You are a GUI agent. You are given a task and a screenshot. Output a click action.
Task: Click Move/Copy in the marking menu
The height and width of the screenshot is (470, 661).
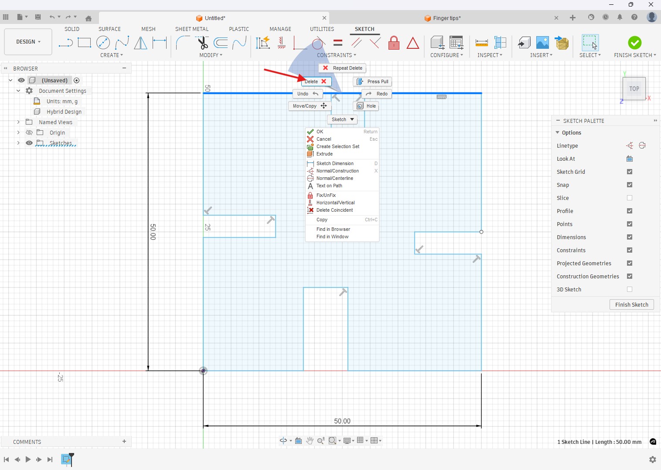pos(310,106)
